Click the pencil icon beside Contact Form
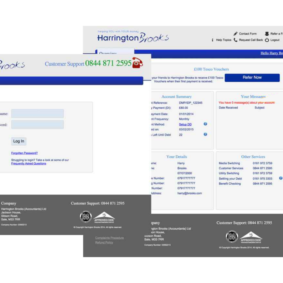The image size is (283, 283). (235, 34)
